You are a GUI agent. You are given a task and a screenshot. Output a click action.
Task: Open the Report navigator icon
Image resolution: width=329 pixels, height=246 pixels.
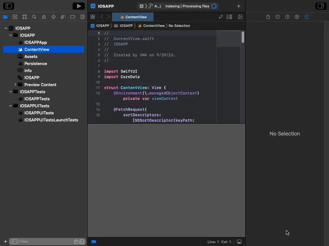pyautogui.click(x=82, y=17)
